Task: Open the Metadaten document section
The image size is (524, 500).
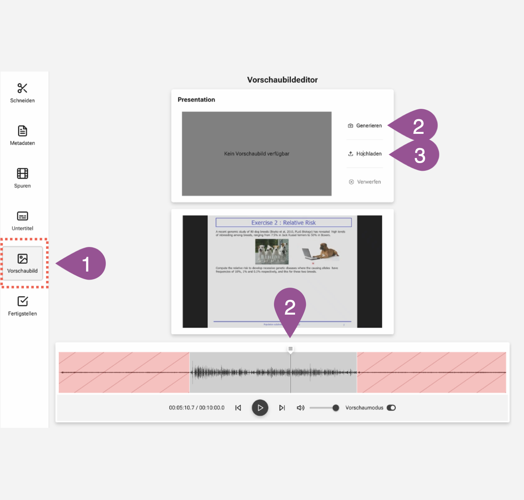Action: [x=22, y=136]
